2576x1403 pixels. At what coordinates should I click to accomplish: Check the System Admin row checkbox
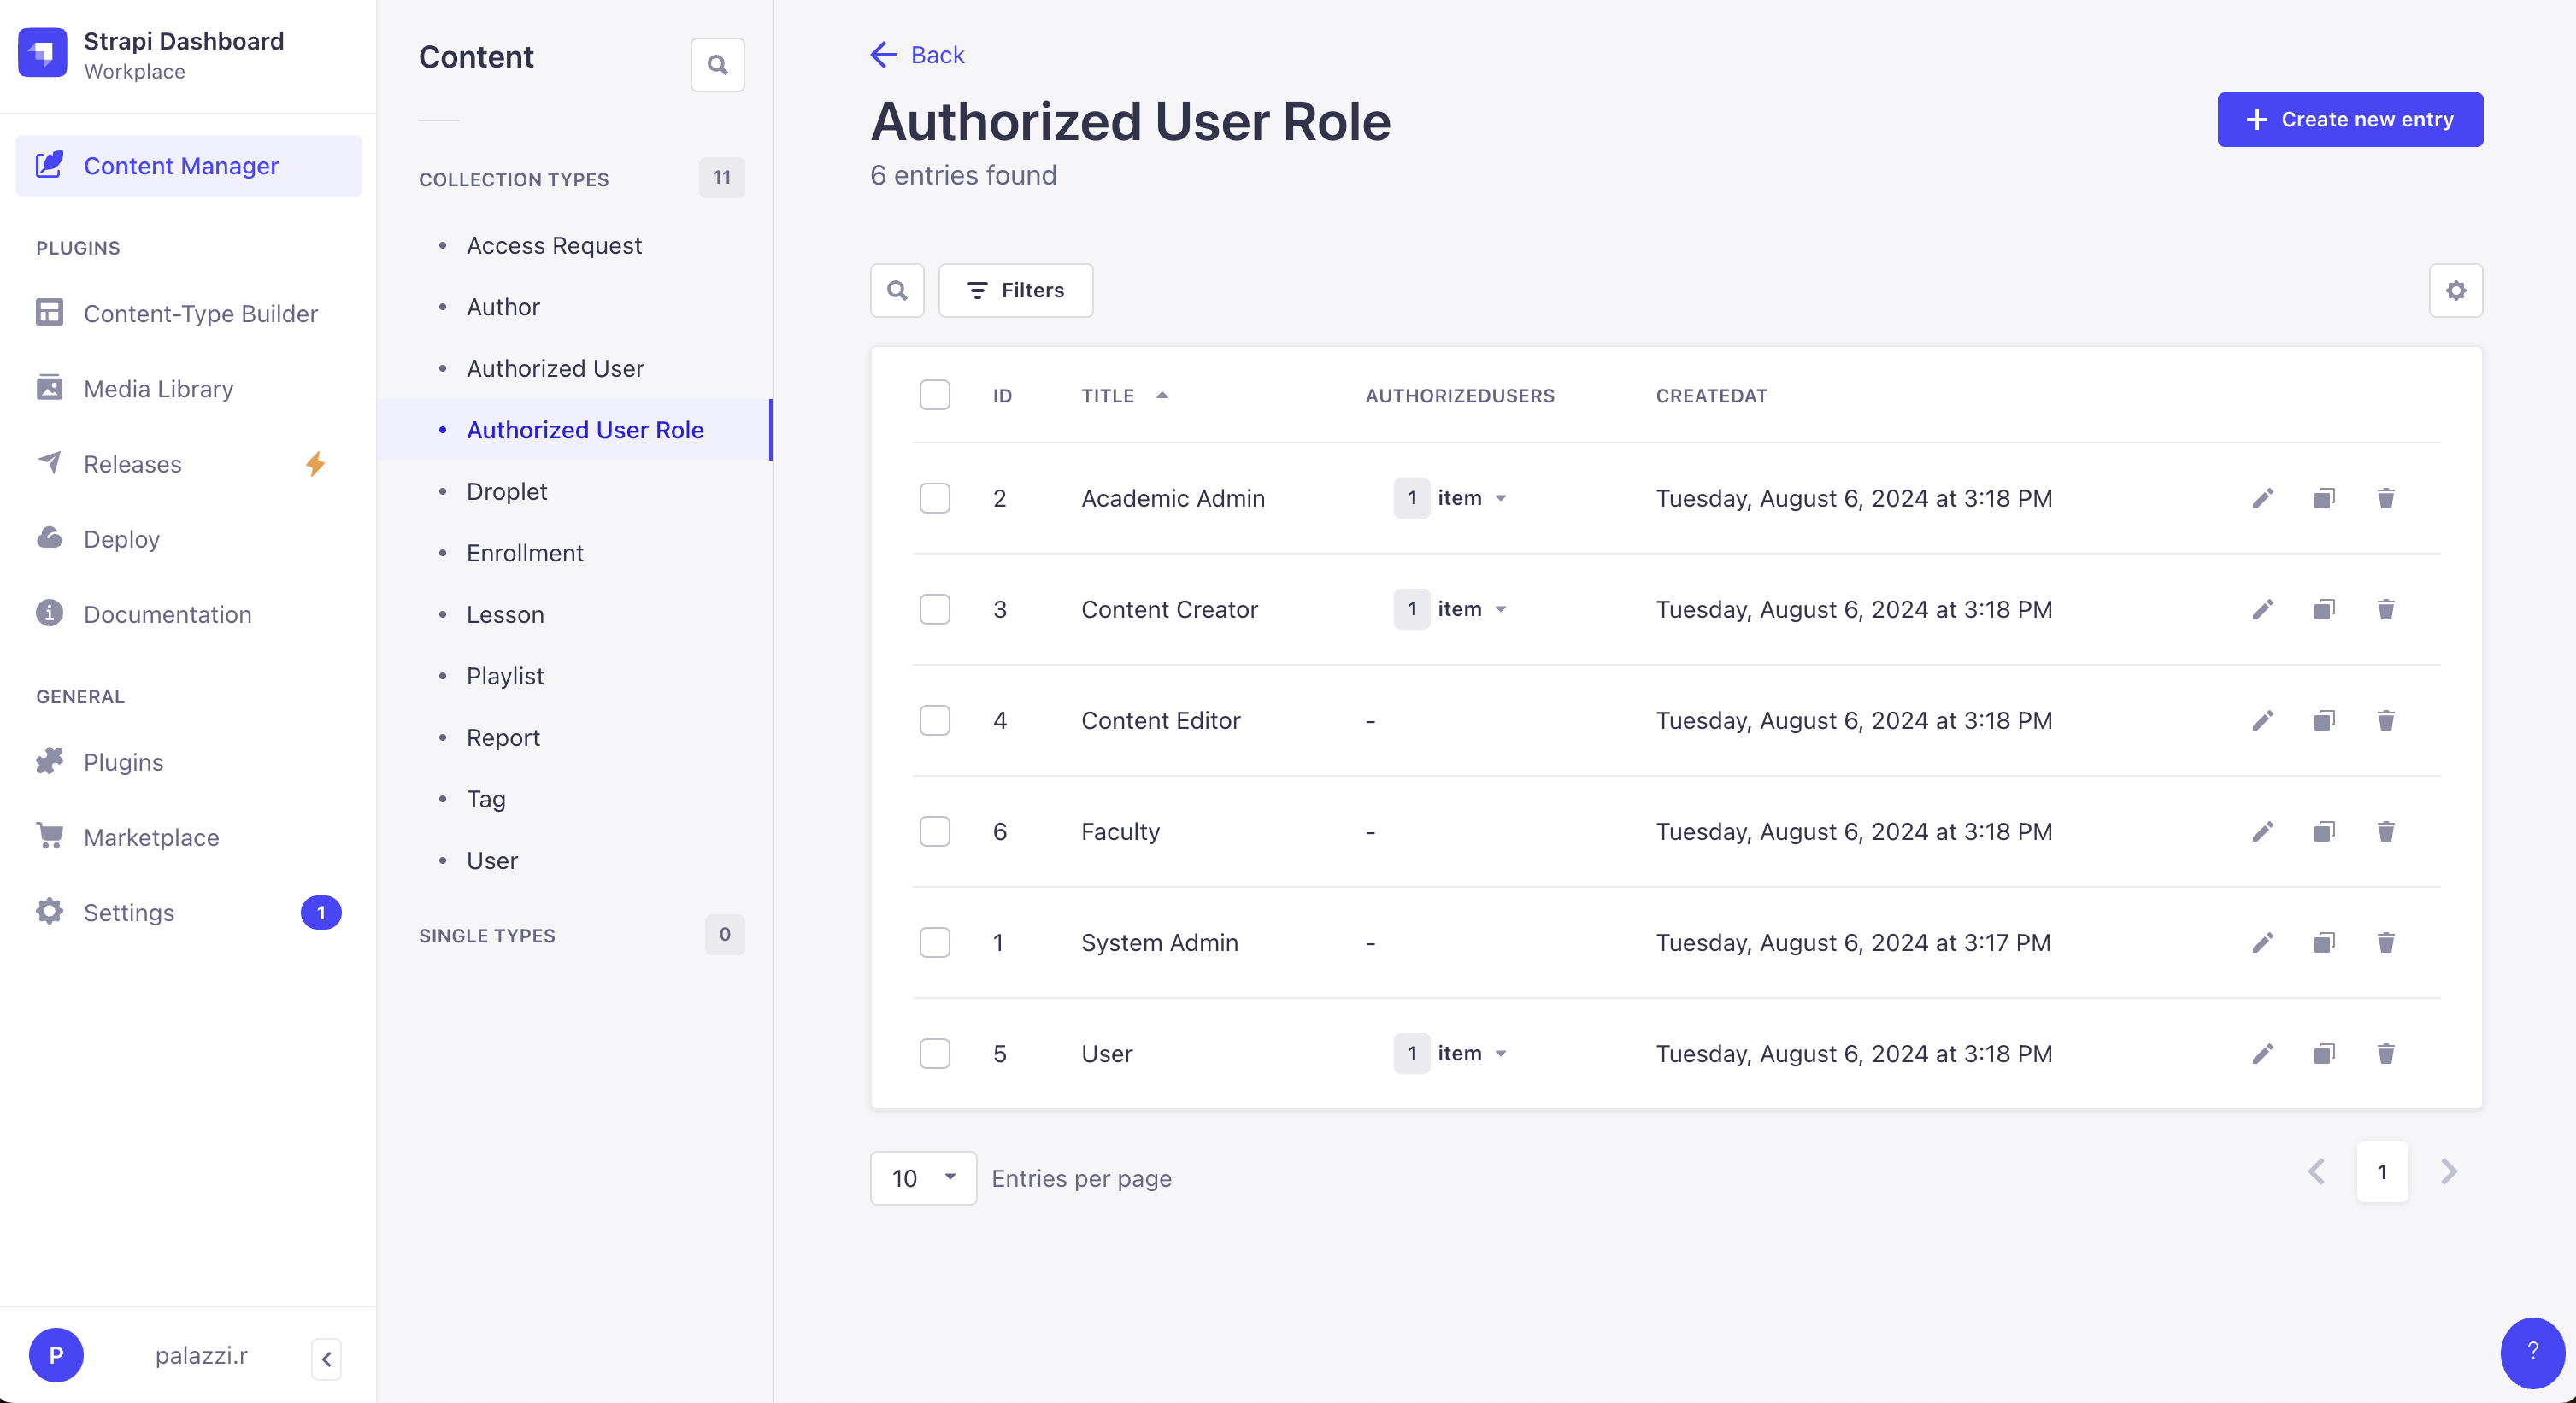(x=934, y=942)
